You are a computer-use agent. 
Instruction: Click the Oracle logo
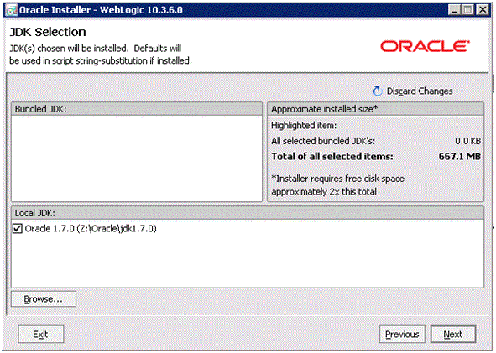pos(425,46)
